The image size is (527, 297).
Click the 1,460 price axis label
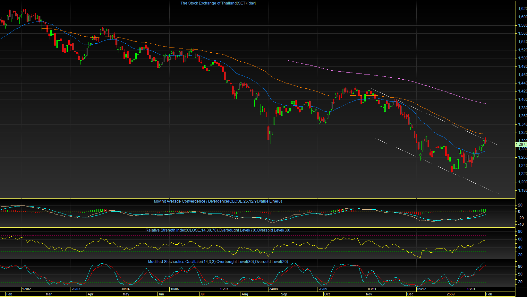pyautogui.click(x=522, y=75)
